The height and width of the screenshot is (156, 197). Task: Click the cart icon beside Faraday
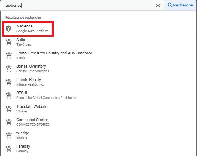(x=9, y=149)
